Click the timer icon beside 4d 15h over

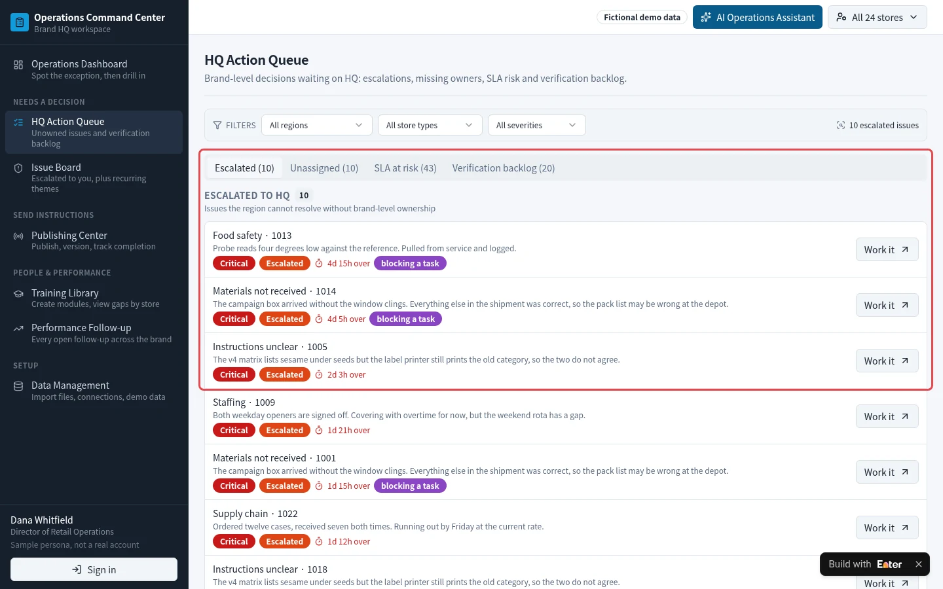pyautogui.click(x=319, y=263)
